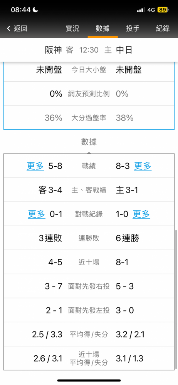Tap the 中日 team name in header
The height and width of the screenshot is (385, 178).
pos(124,50)
